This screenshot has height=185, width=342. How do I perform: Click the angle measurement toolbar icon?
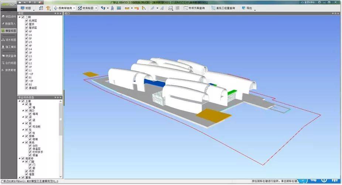click(144, 8)
